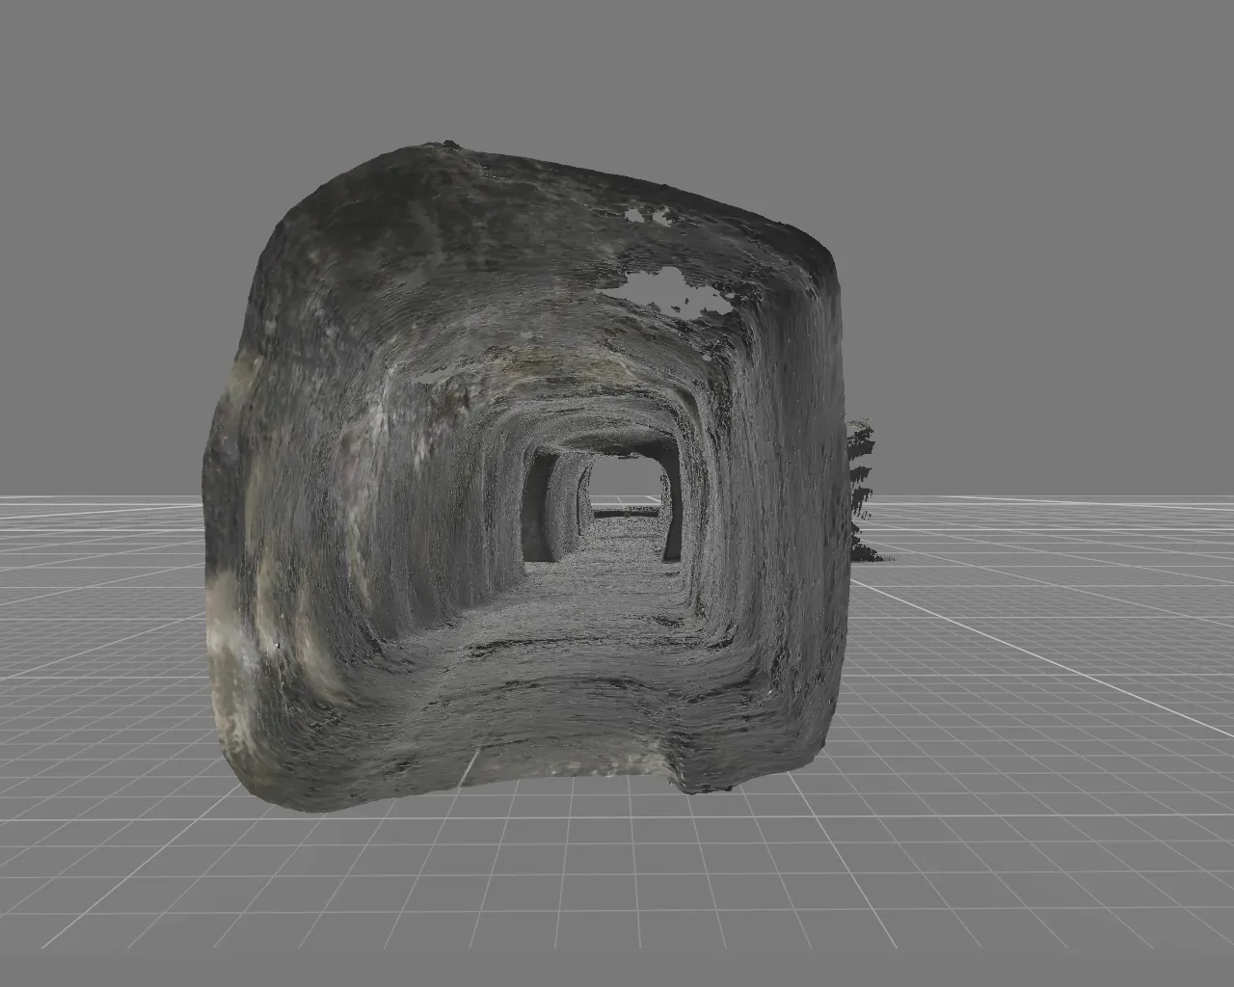This screenshot has width=1234, height=987.
Task: Click the grid horizon line right of the tunnel
Action: click(1060, 497)
